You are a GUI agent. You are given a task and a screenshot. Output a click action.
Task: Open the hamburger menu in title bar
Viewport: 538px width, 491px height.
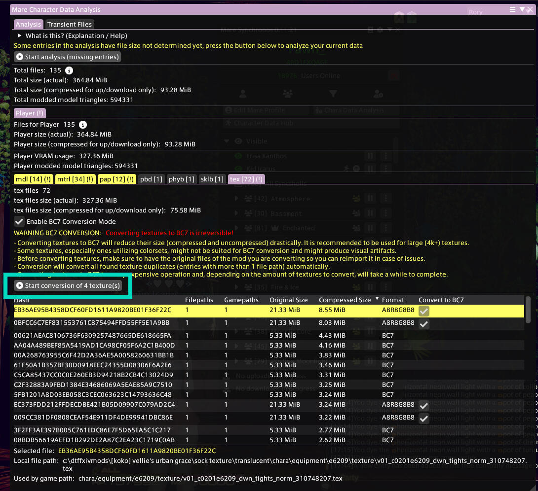[513, 9]
